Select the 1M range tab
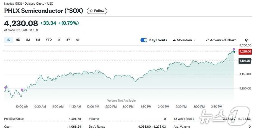Screen dimensions: 253x129 tap(28, 40)
